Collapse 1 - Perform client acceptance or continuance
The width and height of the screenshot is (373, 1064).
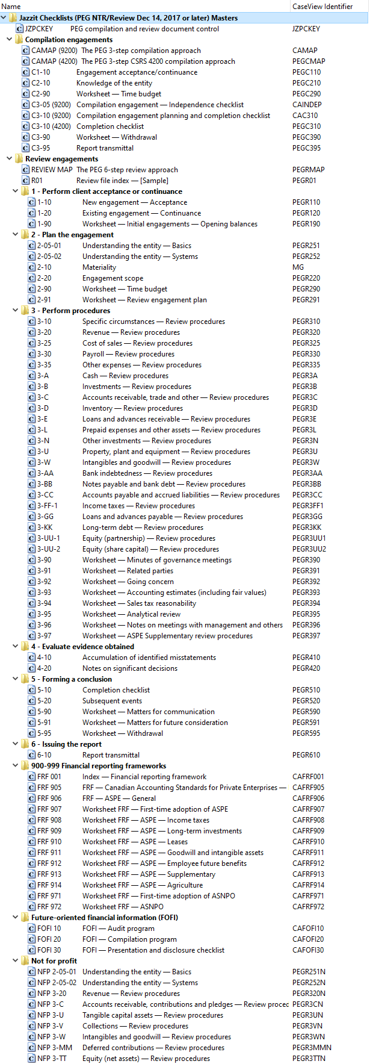[x=16, y=191]
